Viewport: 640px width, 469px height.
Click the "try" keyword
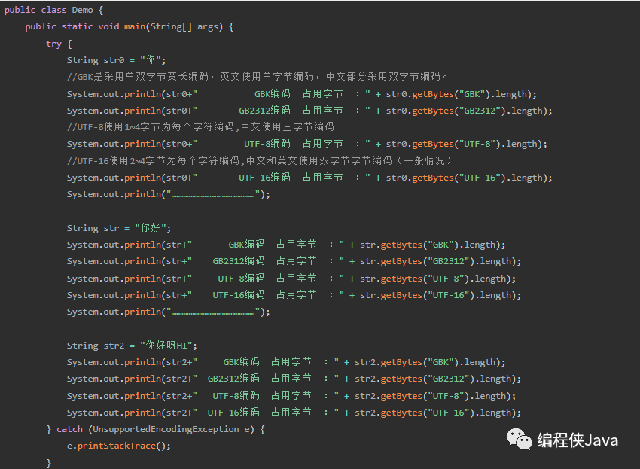(x=53, y=44)
